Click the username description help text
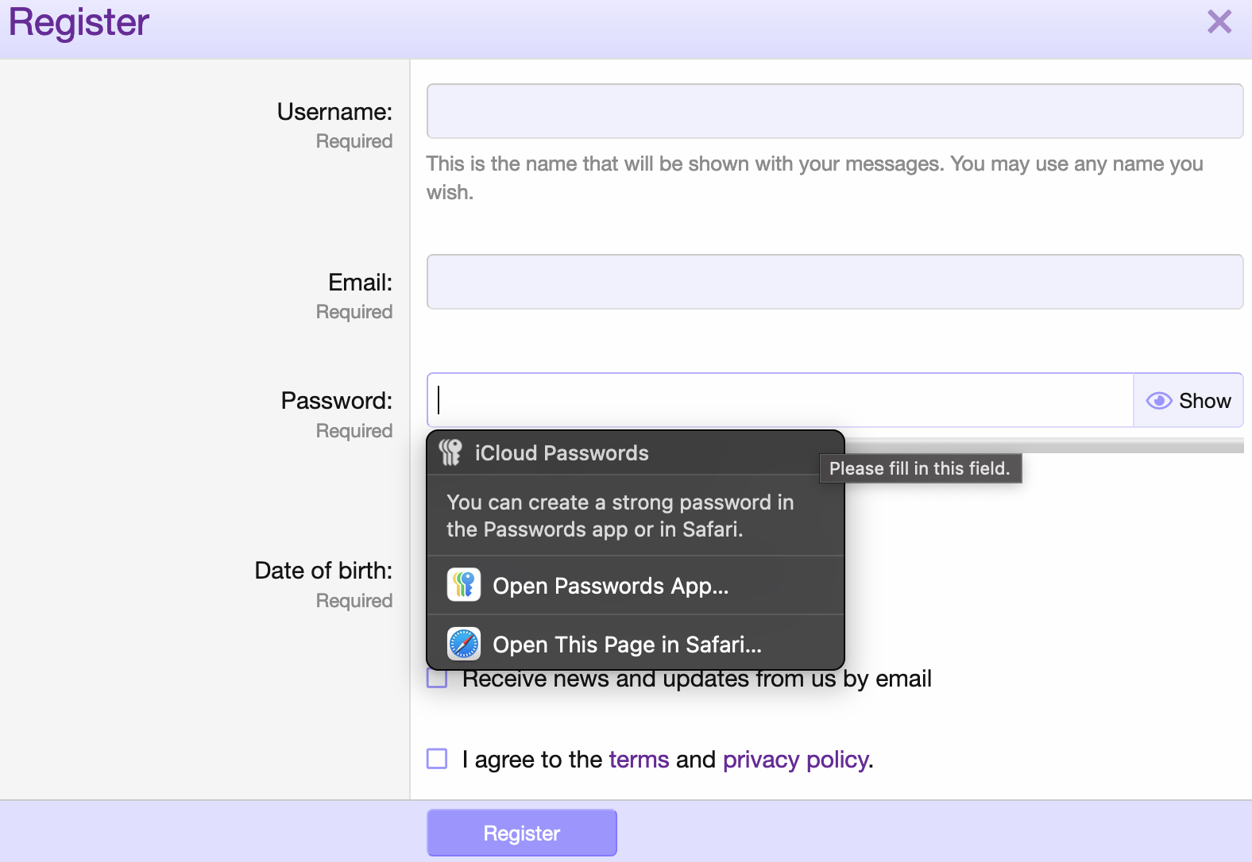Viewport: 1252px width, 862px height. click(815, 178)
